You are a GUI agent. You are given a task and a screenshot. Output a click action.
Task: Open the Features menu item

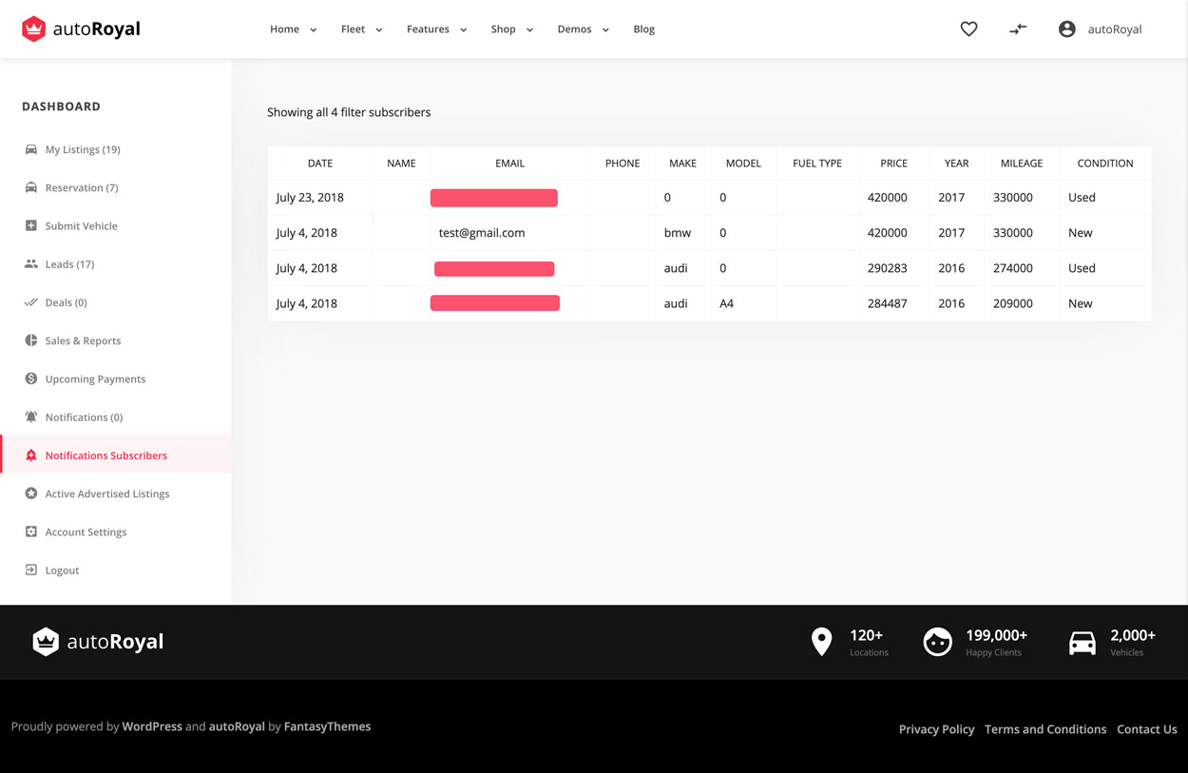coord(428,29)
